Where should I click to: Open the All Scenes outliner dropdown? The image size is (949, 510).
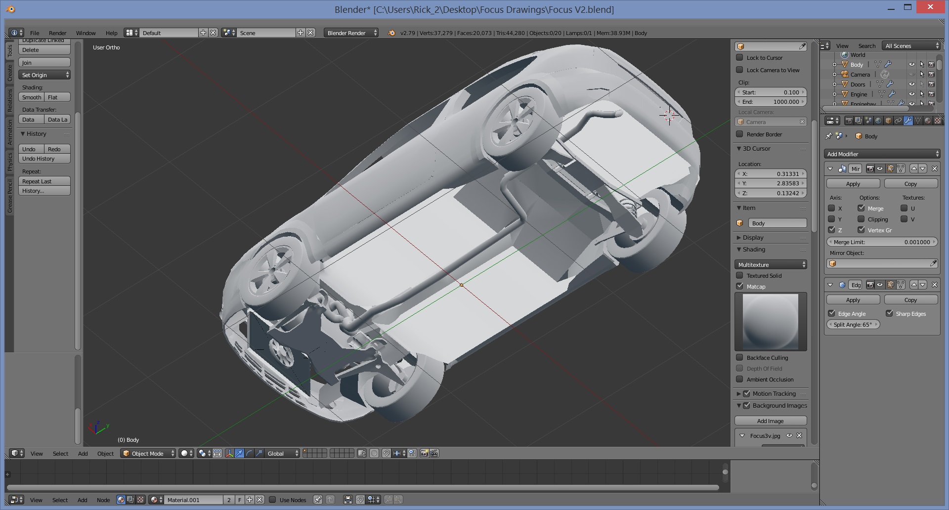coord(911,45)
